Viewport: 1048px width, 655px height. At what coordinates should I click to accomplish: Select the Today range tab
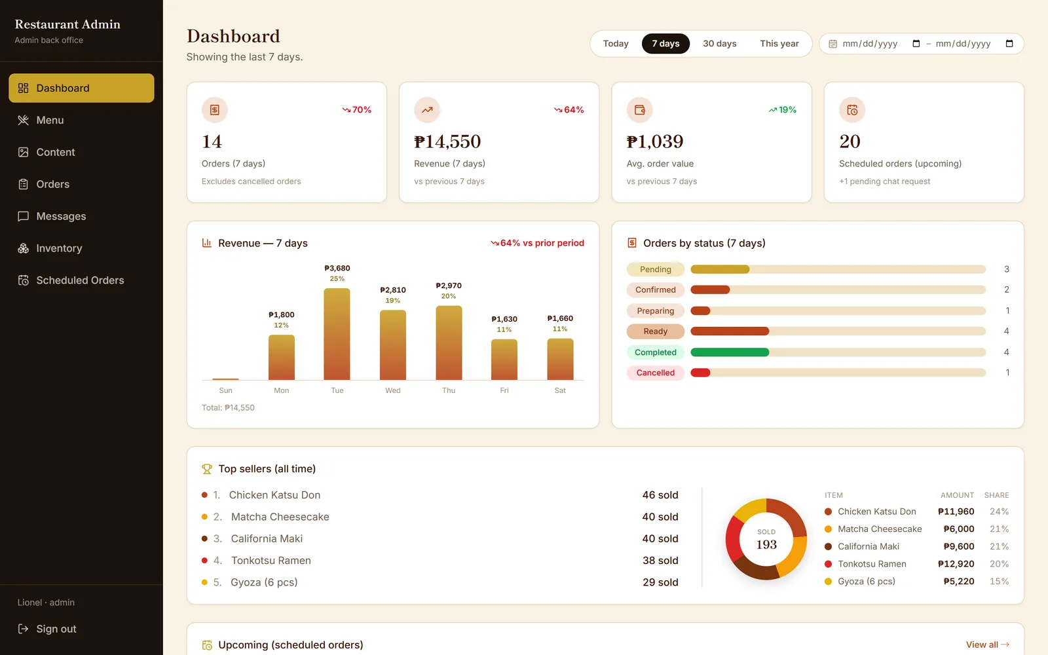tap(616, 44)
